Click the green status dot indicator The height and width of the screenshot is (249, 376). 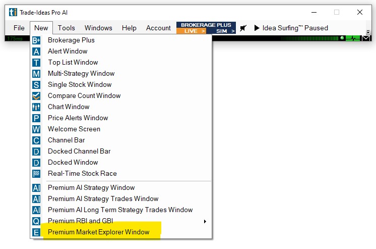click(x=342, y=38)
